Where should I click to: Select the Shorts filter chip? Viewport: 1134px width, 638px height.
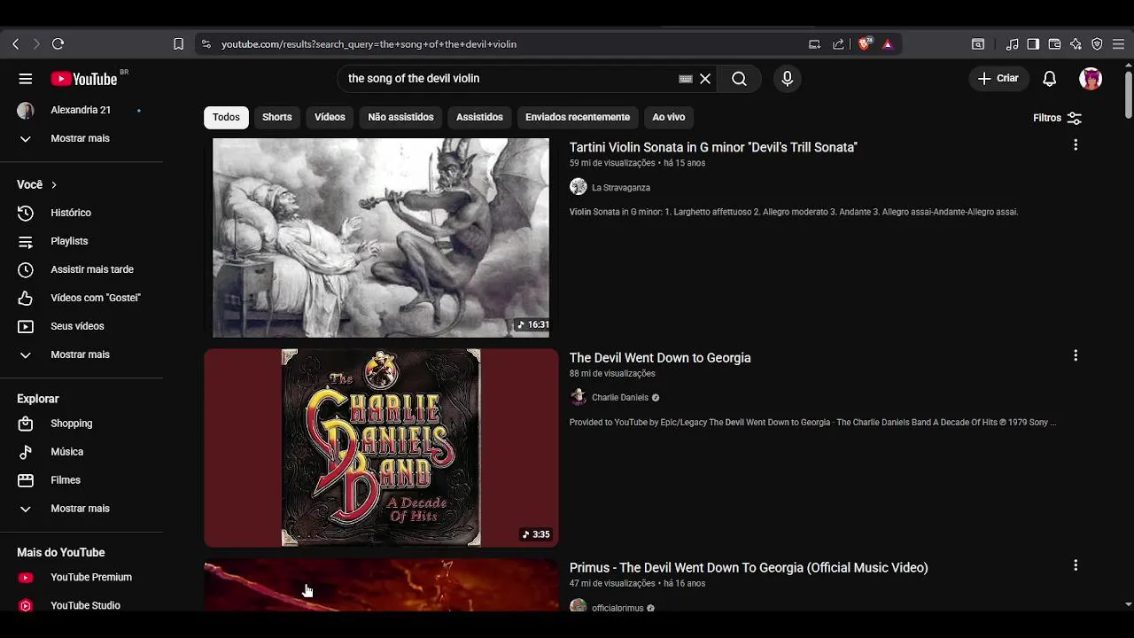click(276, 117)
